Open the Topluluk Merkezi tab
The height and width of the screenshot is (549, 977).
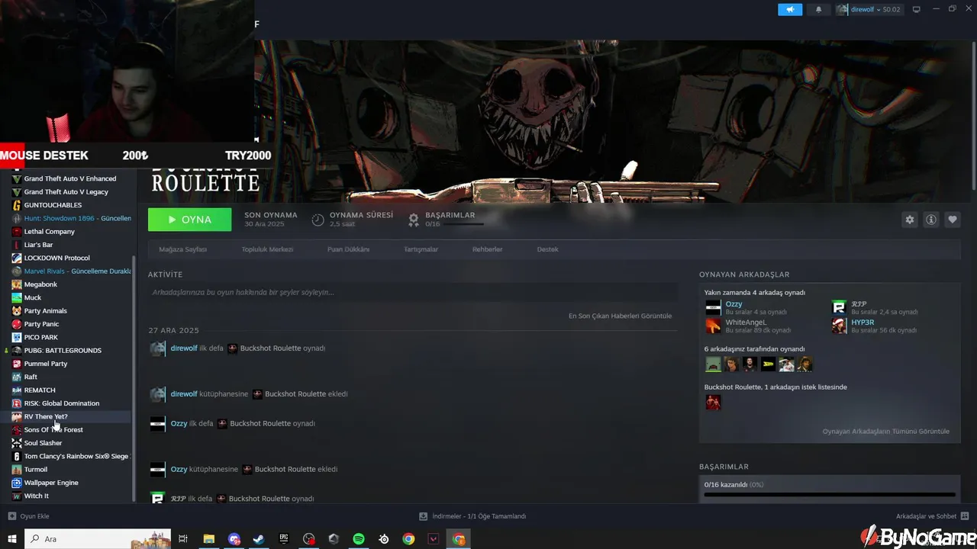267,249
